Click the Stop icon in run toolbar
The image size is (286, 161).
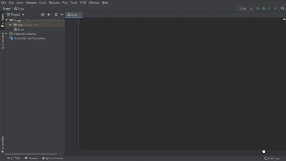coord(275,8)
